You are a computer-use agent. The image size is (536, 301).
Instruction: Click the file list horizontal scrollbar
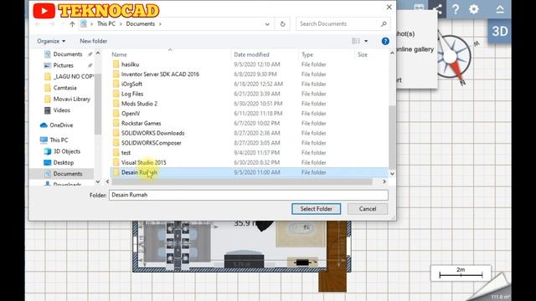point(242,181)
